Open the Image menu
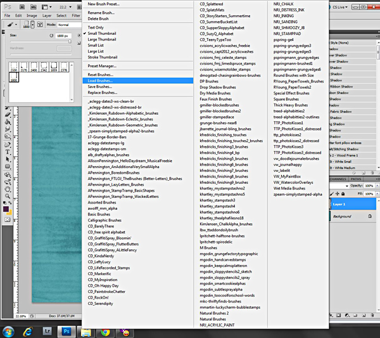This screenshot has height=338, width=380. (32, 15)
